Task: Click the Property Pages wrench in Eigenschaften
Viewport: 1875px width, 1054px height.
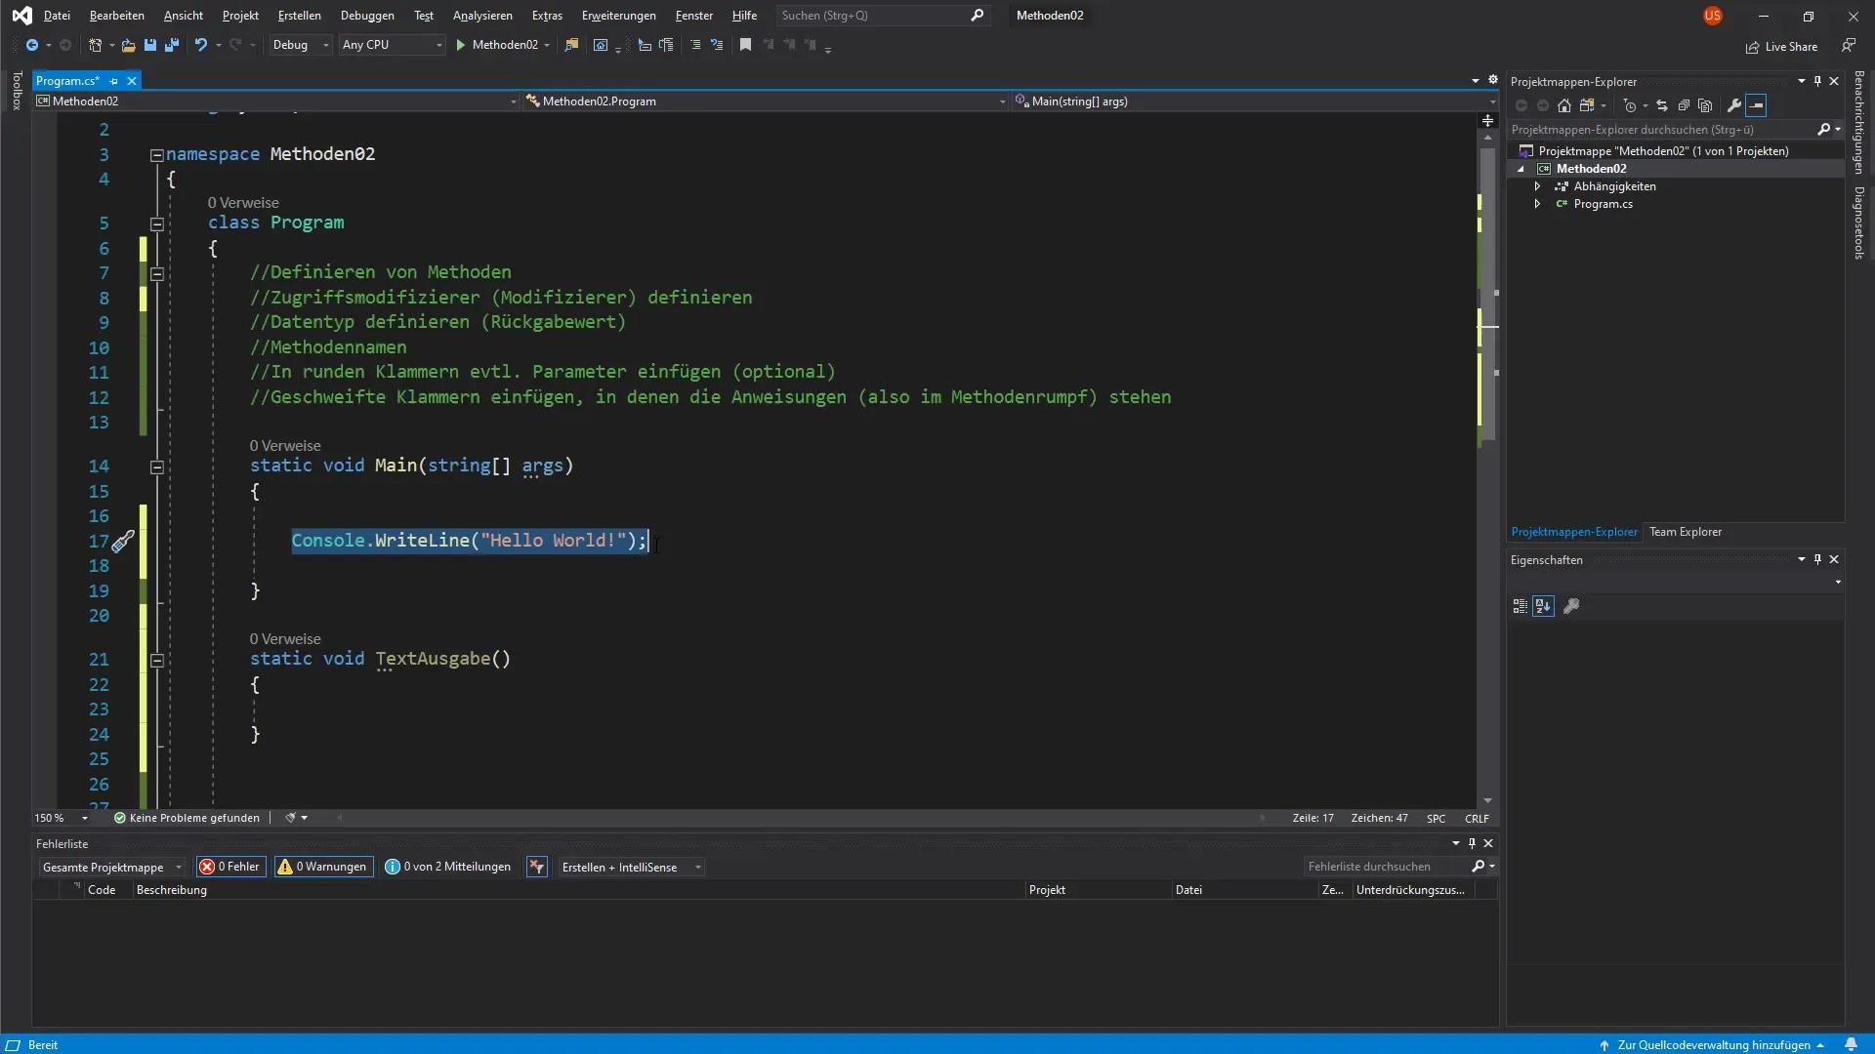Action: point(1571,606)
